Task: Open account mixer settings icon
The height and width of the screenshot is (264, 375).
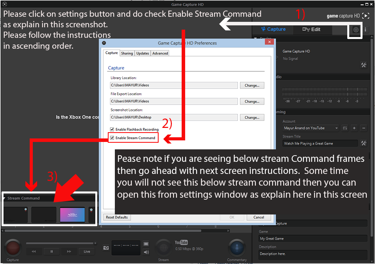Action: point(345,128)
